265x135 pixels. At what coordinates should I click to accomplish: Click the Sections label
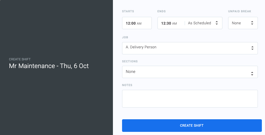coord(130,61)
